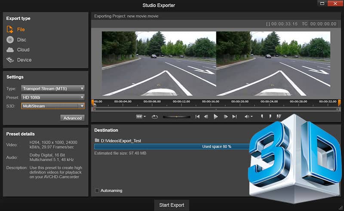Click the Start Export button
Screen dimensions: 344x211
pos(172,205)
